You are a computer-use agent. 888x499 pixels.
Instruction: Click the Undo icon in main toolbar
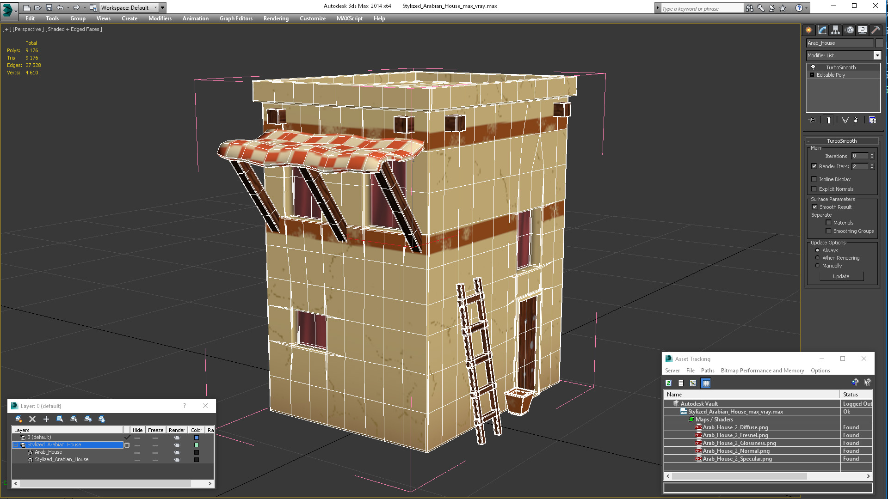click(59, 7)
